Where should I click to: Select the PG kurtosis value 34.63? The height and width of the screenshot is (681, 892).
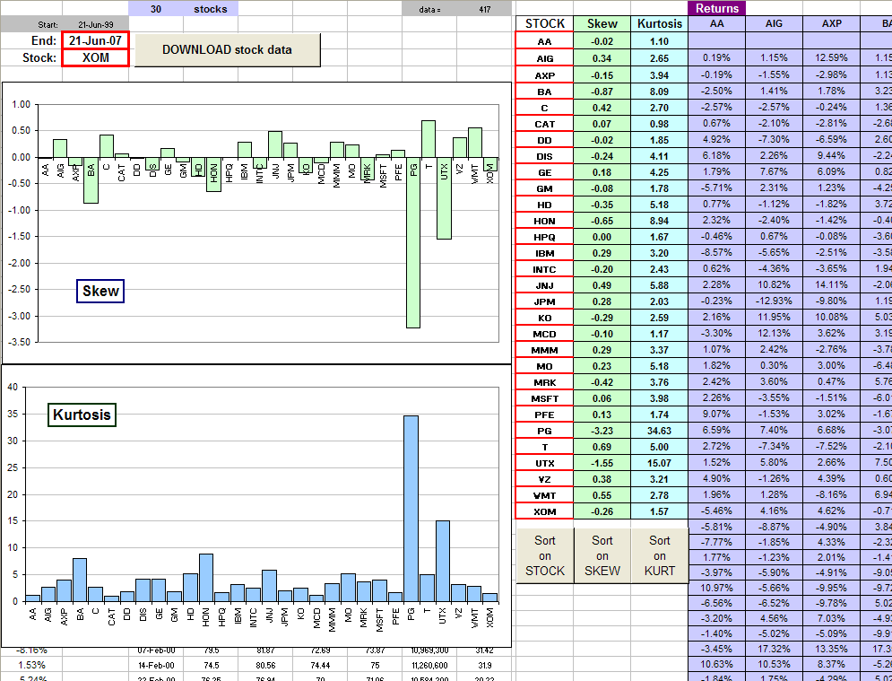(x=659, y=431)
